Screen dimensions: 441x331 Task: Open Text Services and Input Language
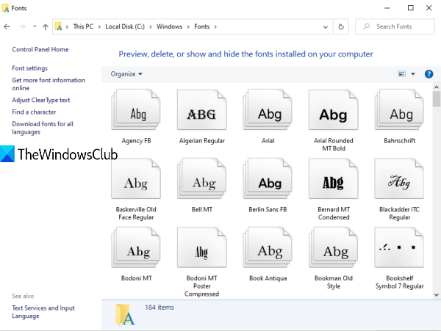(x=43, y=312)
